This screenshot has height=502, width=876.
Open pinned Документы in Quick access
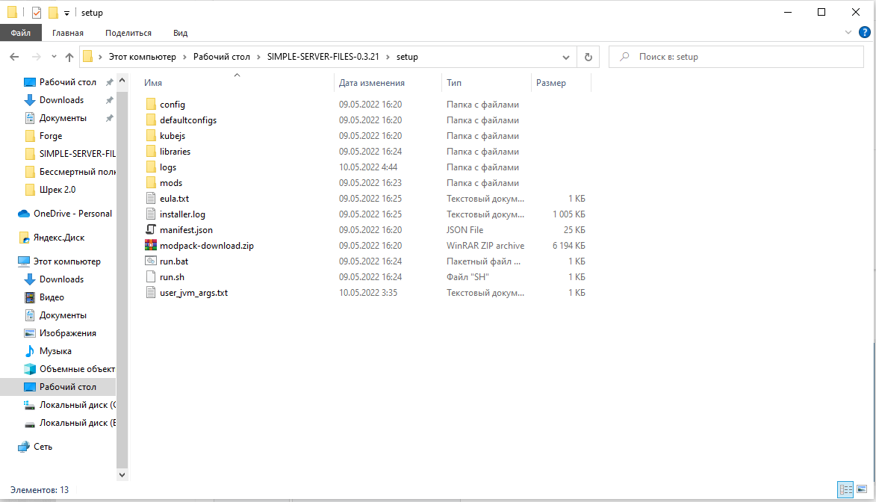[63, 118]
